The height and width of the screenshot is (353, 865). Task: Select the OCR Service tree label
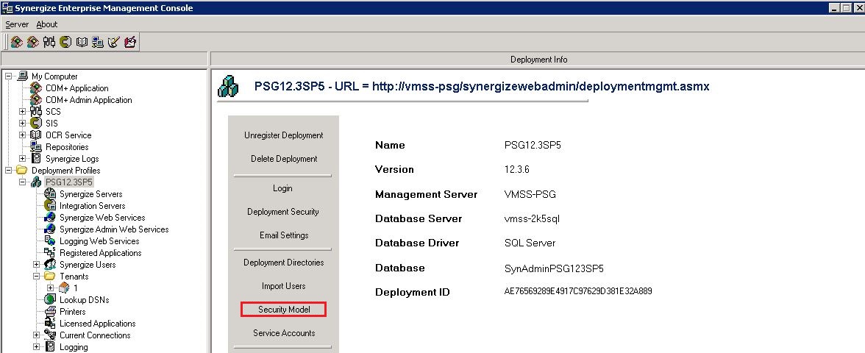pos(68,135)
